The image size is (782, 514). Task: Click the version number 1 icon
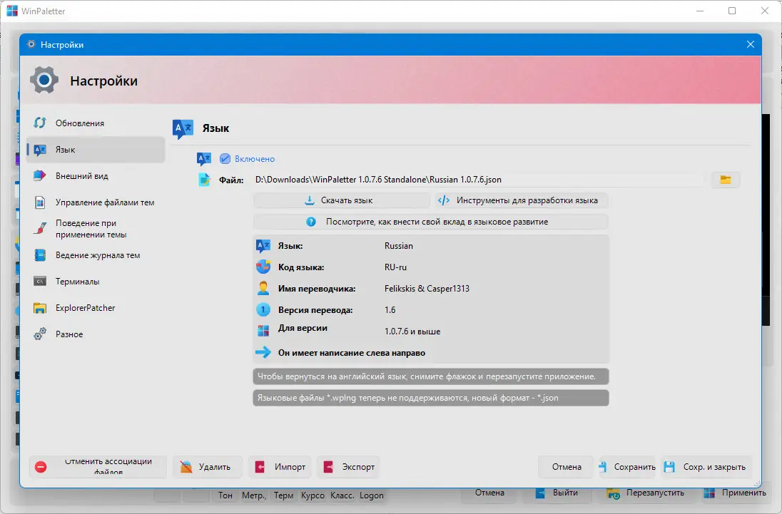[x=263, y=310]
